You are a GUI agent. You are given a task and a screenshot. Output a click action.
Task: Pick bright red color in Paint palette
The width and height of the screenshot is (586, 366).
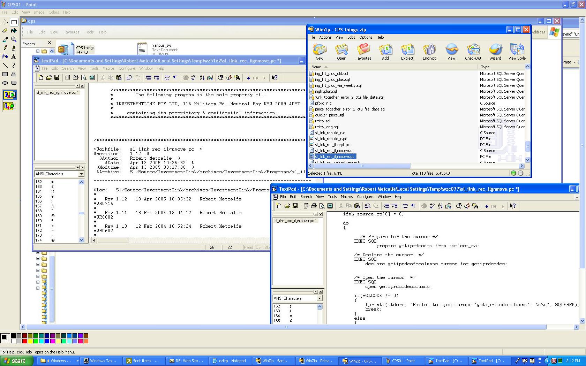point(24,341)
